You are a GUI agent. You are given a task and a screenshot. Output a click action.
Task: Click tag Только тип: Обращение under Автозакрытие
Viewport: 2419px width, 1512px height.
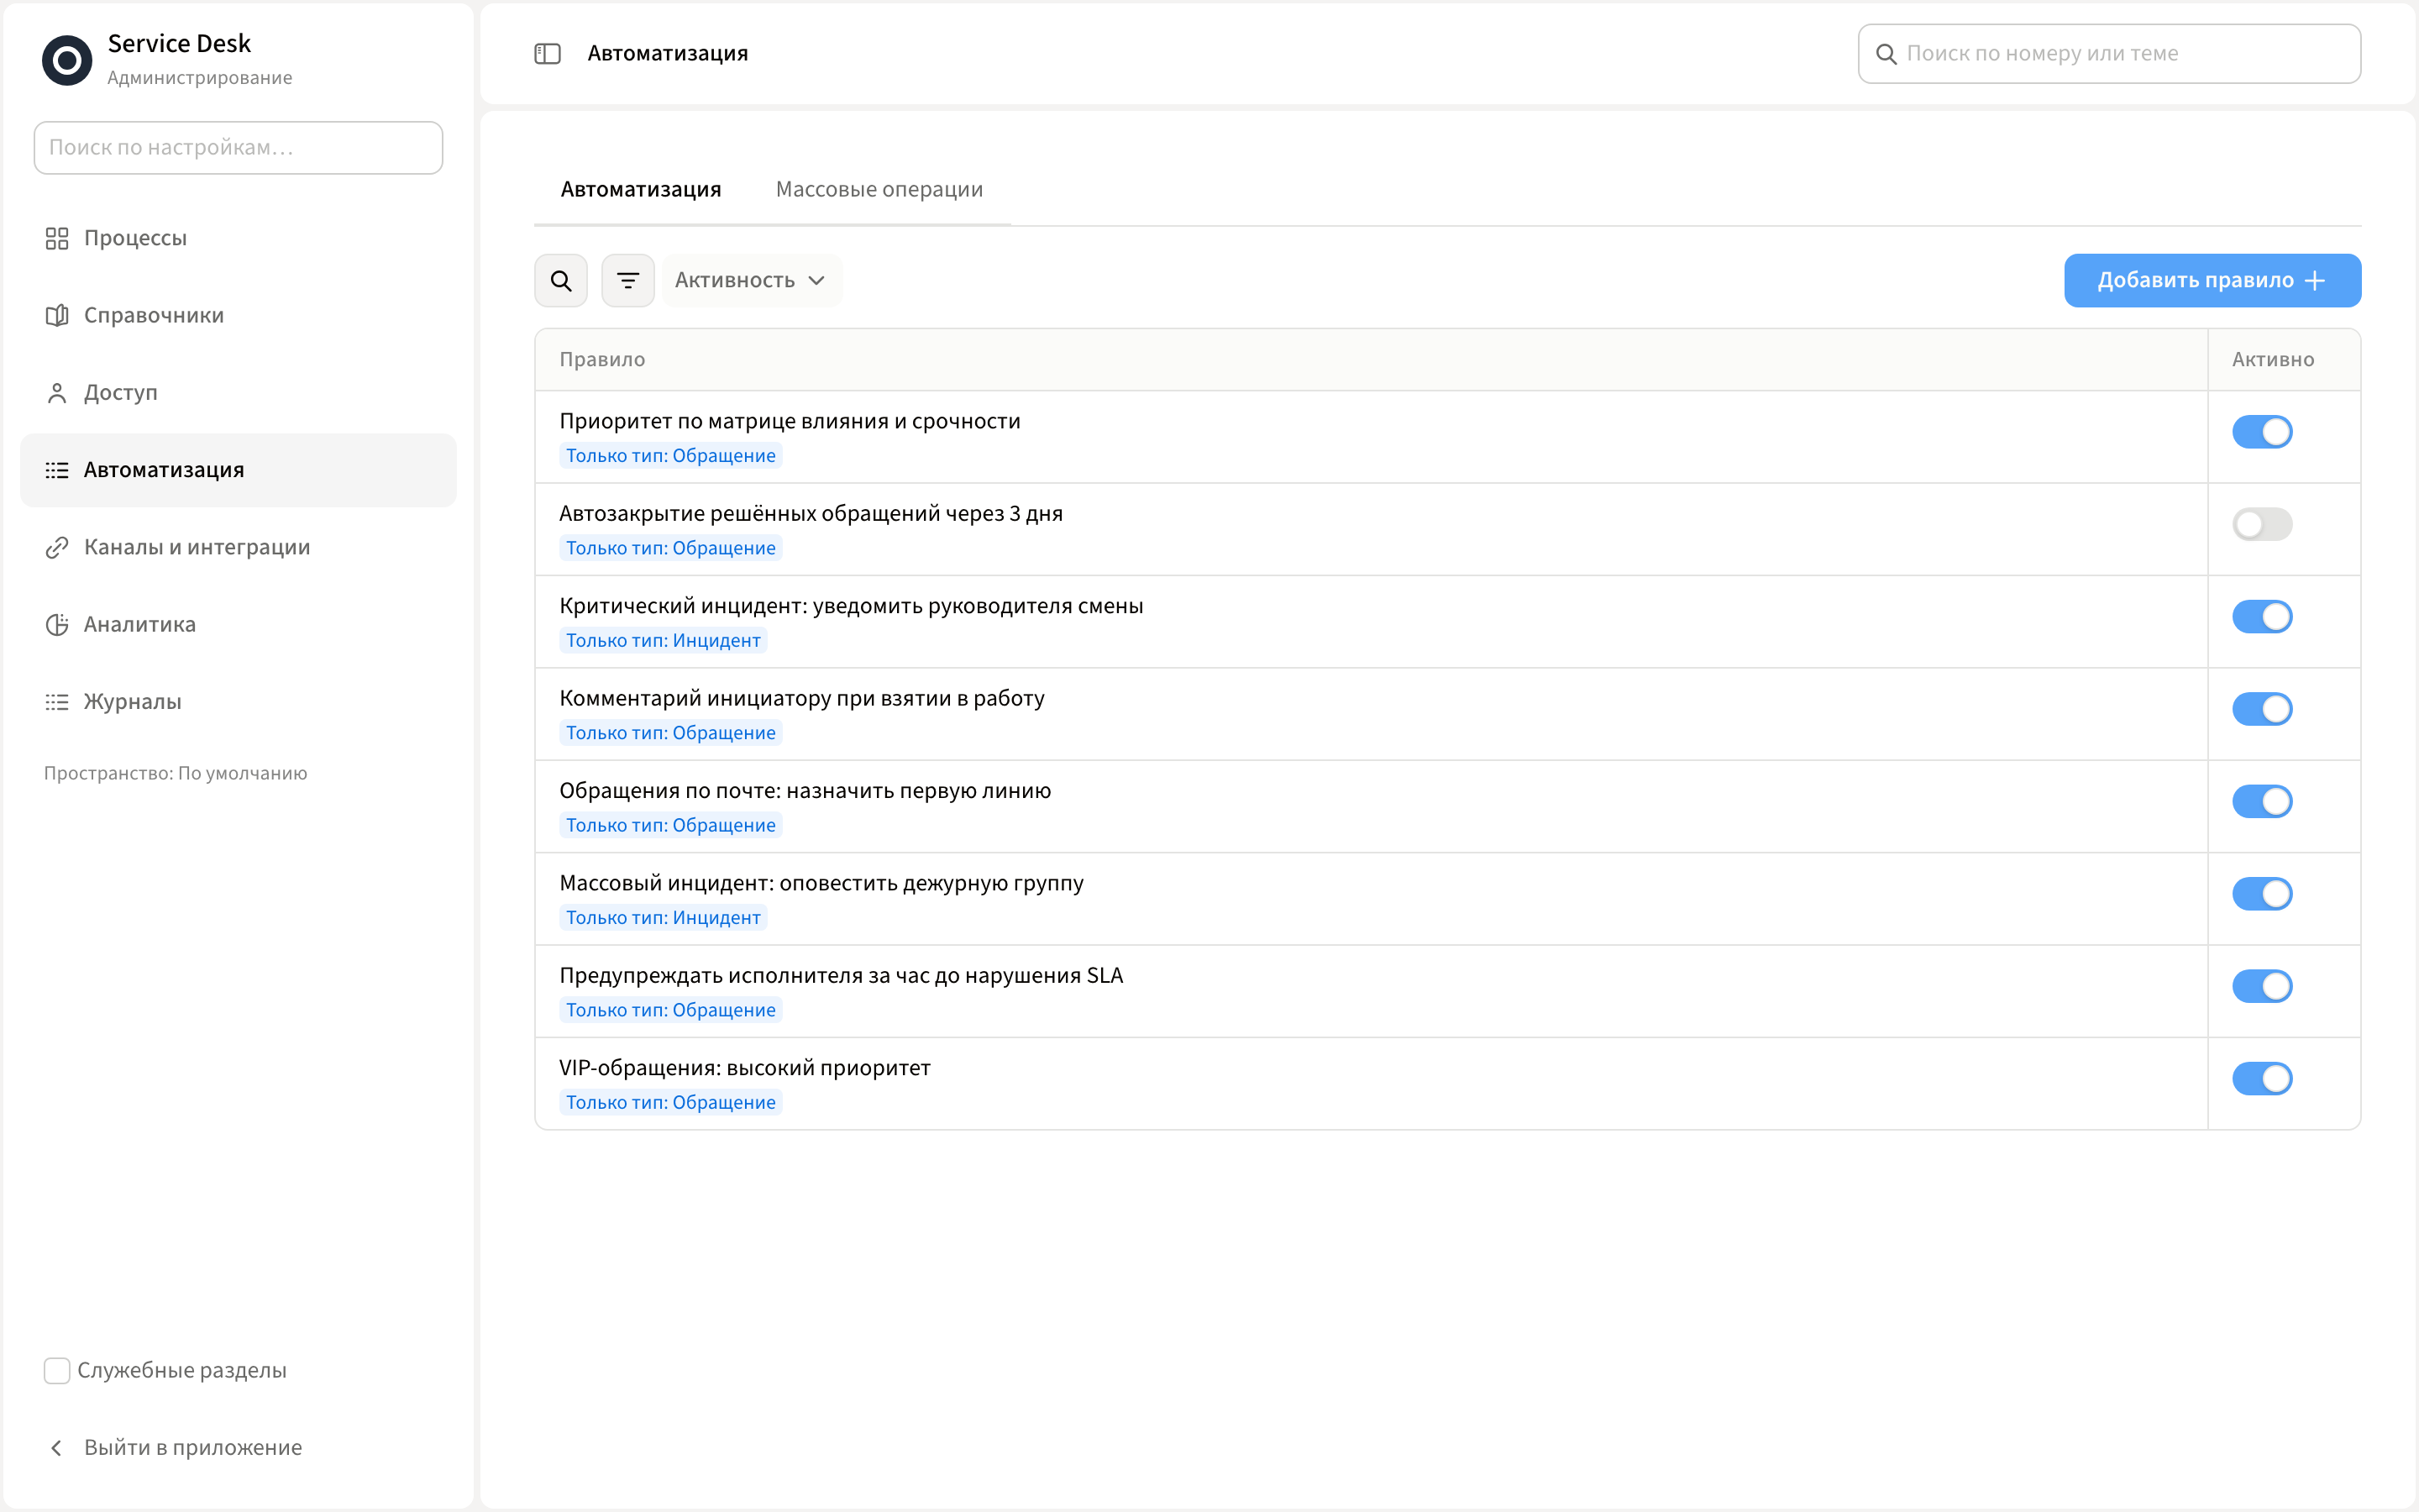tap(669, 548)
